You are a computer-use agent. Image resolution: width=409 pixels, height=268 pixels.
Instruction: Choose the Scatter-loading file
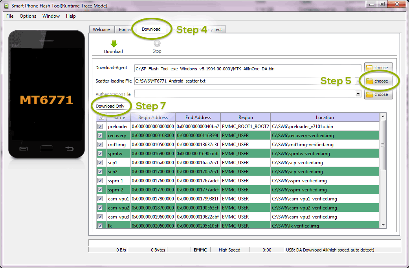point(378,81)
